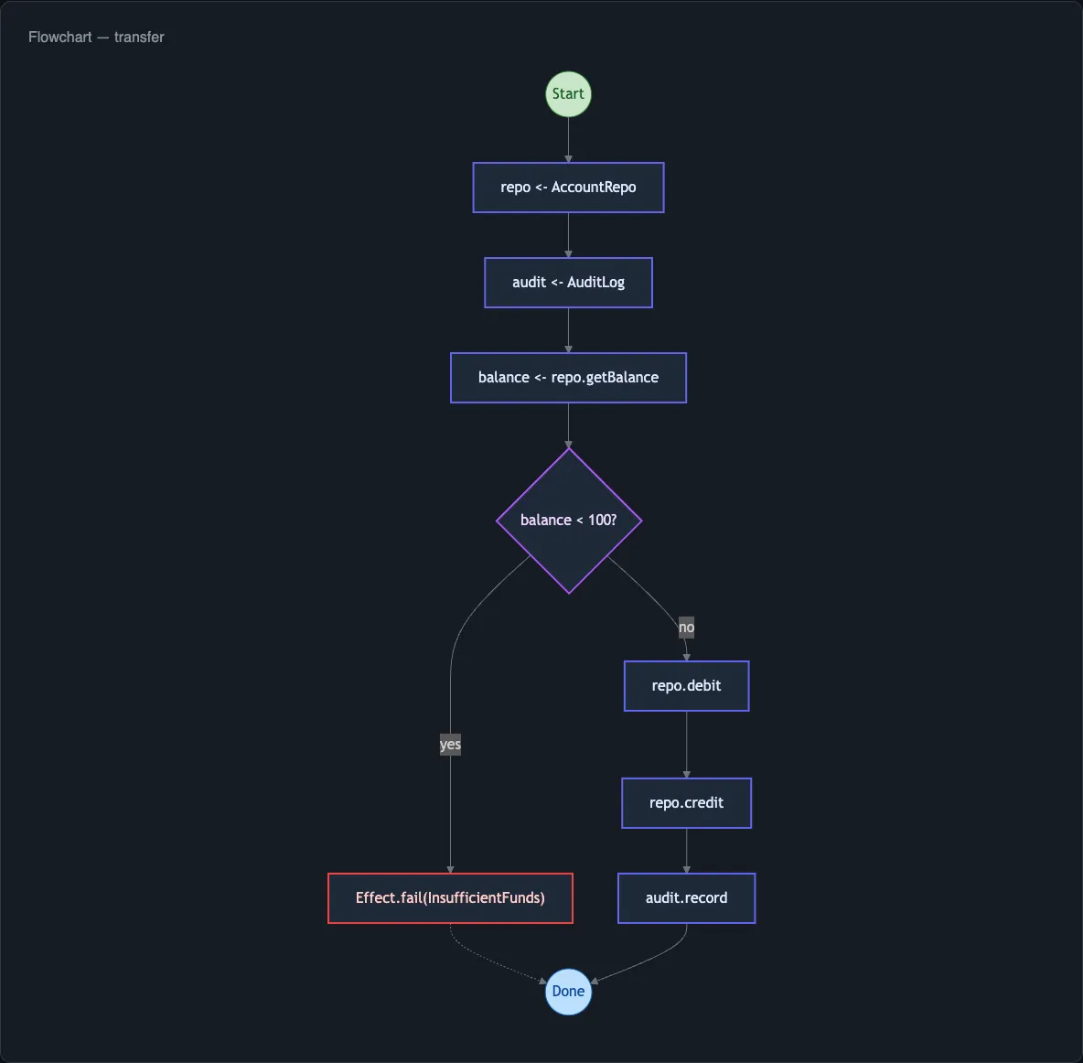This screenshot has height=1063, width=1083.
Task: Click the arrow entering the decision diamond
Action: [x=568, y=424]
